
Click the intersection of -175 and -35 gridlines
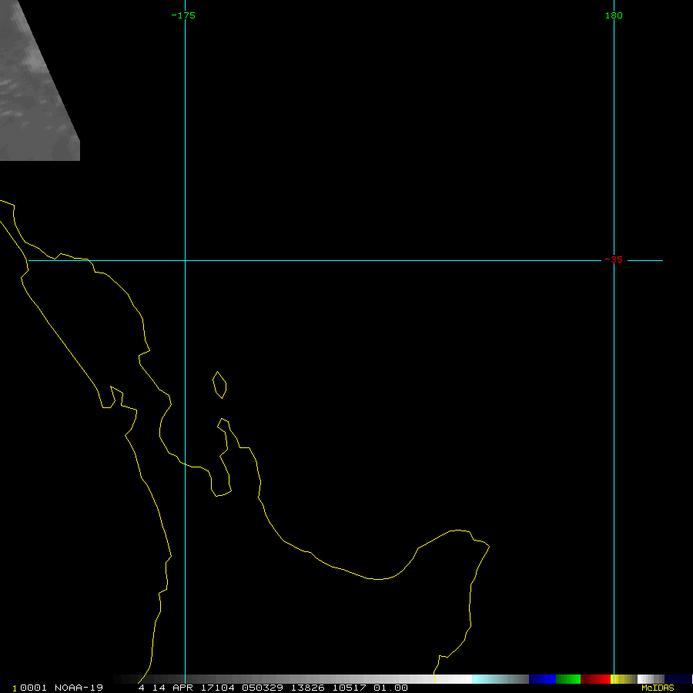185,260
